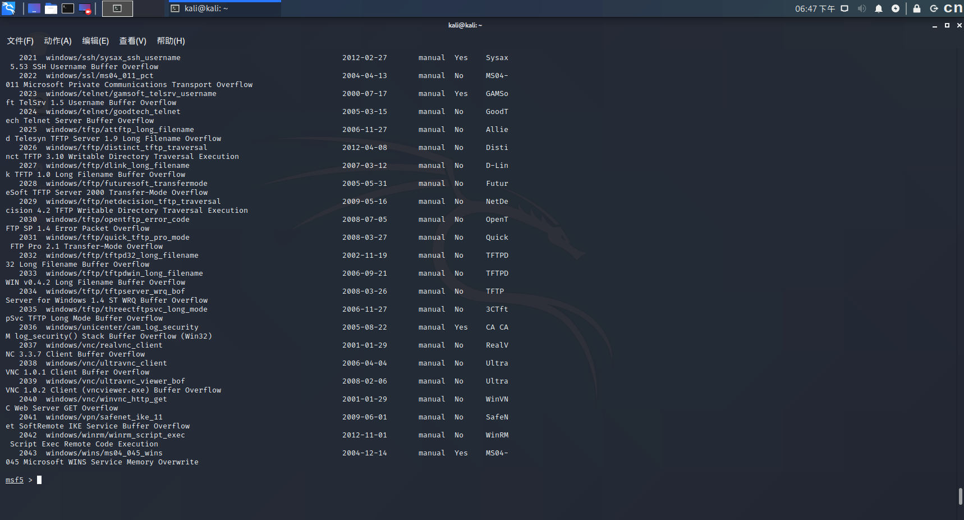Click module path windows/tftp/opentftp_error_code
This screenshot has height=520, width=964.
click(118, 220)
